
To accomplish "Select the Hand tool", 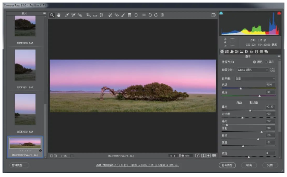I will (x=58, y=15).
